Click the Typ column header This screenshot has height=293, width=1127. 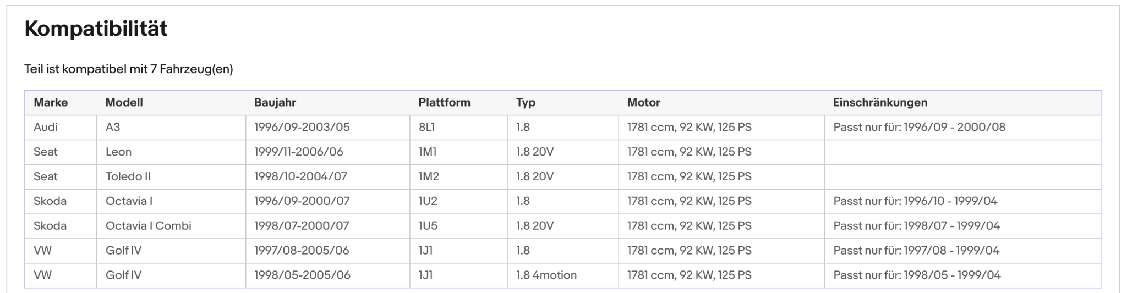(x=563, y=103)
